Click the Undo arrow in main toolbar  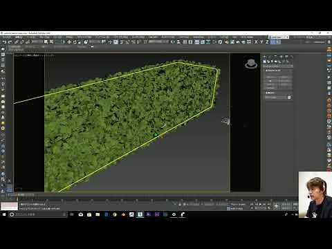5,42
